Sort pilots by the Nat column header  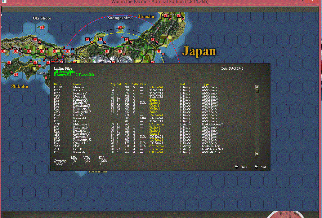click(x=182, y=84)
